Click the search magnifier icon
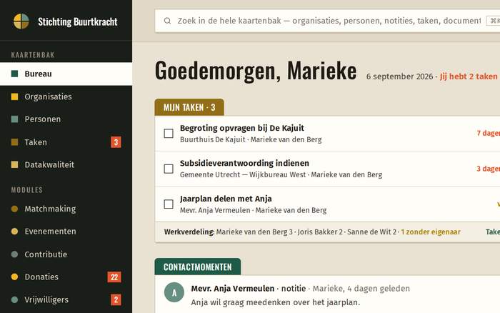500x313 pixels. pos(167,21)
